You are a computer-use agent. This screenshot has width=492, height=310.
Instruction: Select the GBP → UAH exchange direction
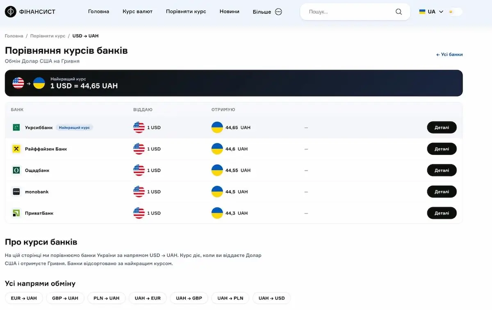click(65, 298)
